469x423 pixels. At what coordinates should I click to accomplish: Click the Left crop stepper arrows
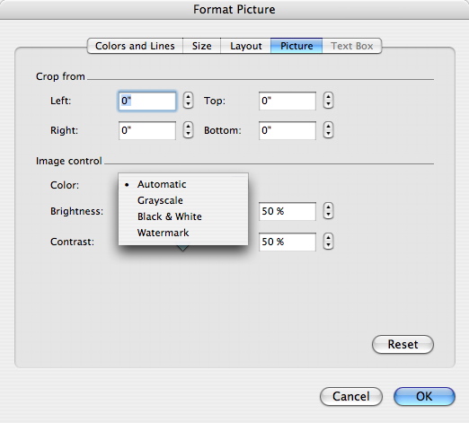click(x=188, y=101)
